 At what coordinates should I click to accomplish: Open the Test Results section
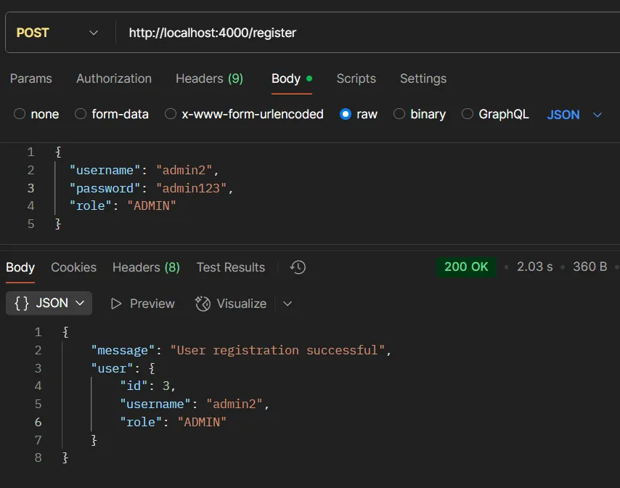click(230, 267)
